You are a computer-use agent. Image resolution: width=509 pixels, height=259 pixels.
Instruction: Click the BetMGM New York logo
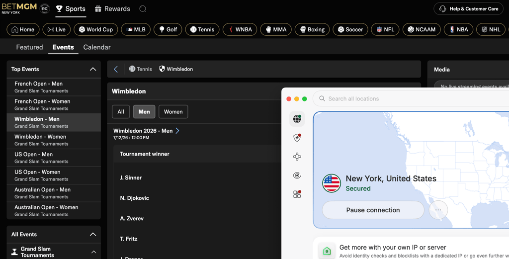tap(19, 8)
